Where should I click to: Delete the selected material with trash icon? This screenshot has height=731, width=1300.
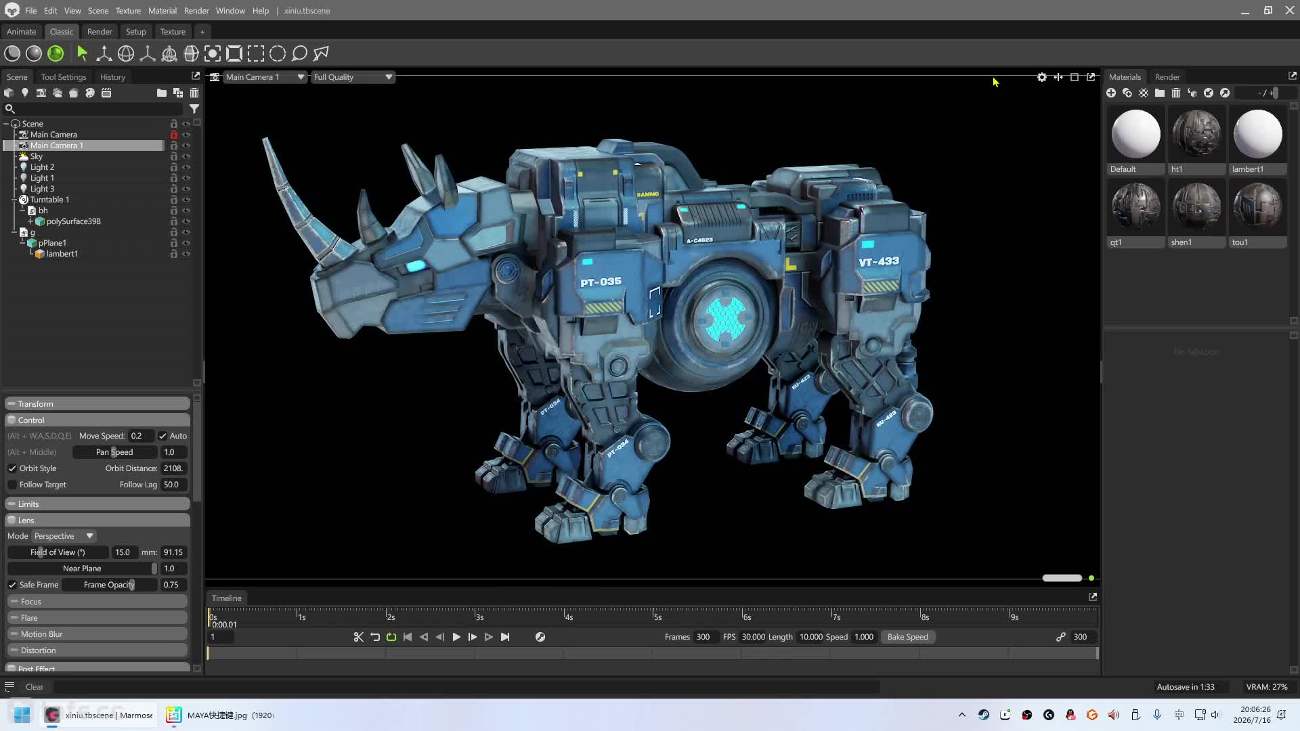[1176, 93]
